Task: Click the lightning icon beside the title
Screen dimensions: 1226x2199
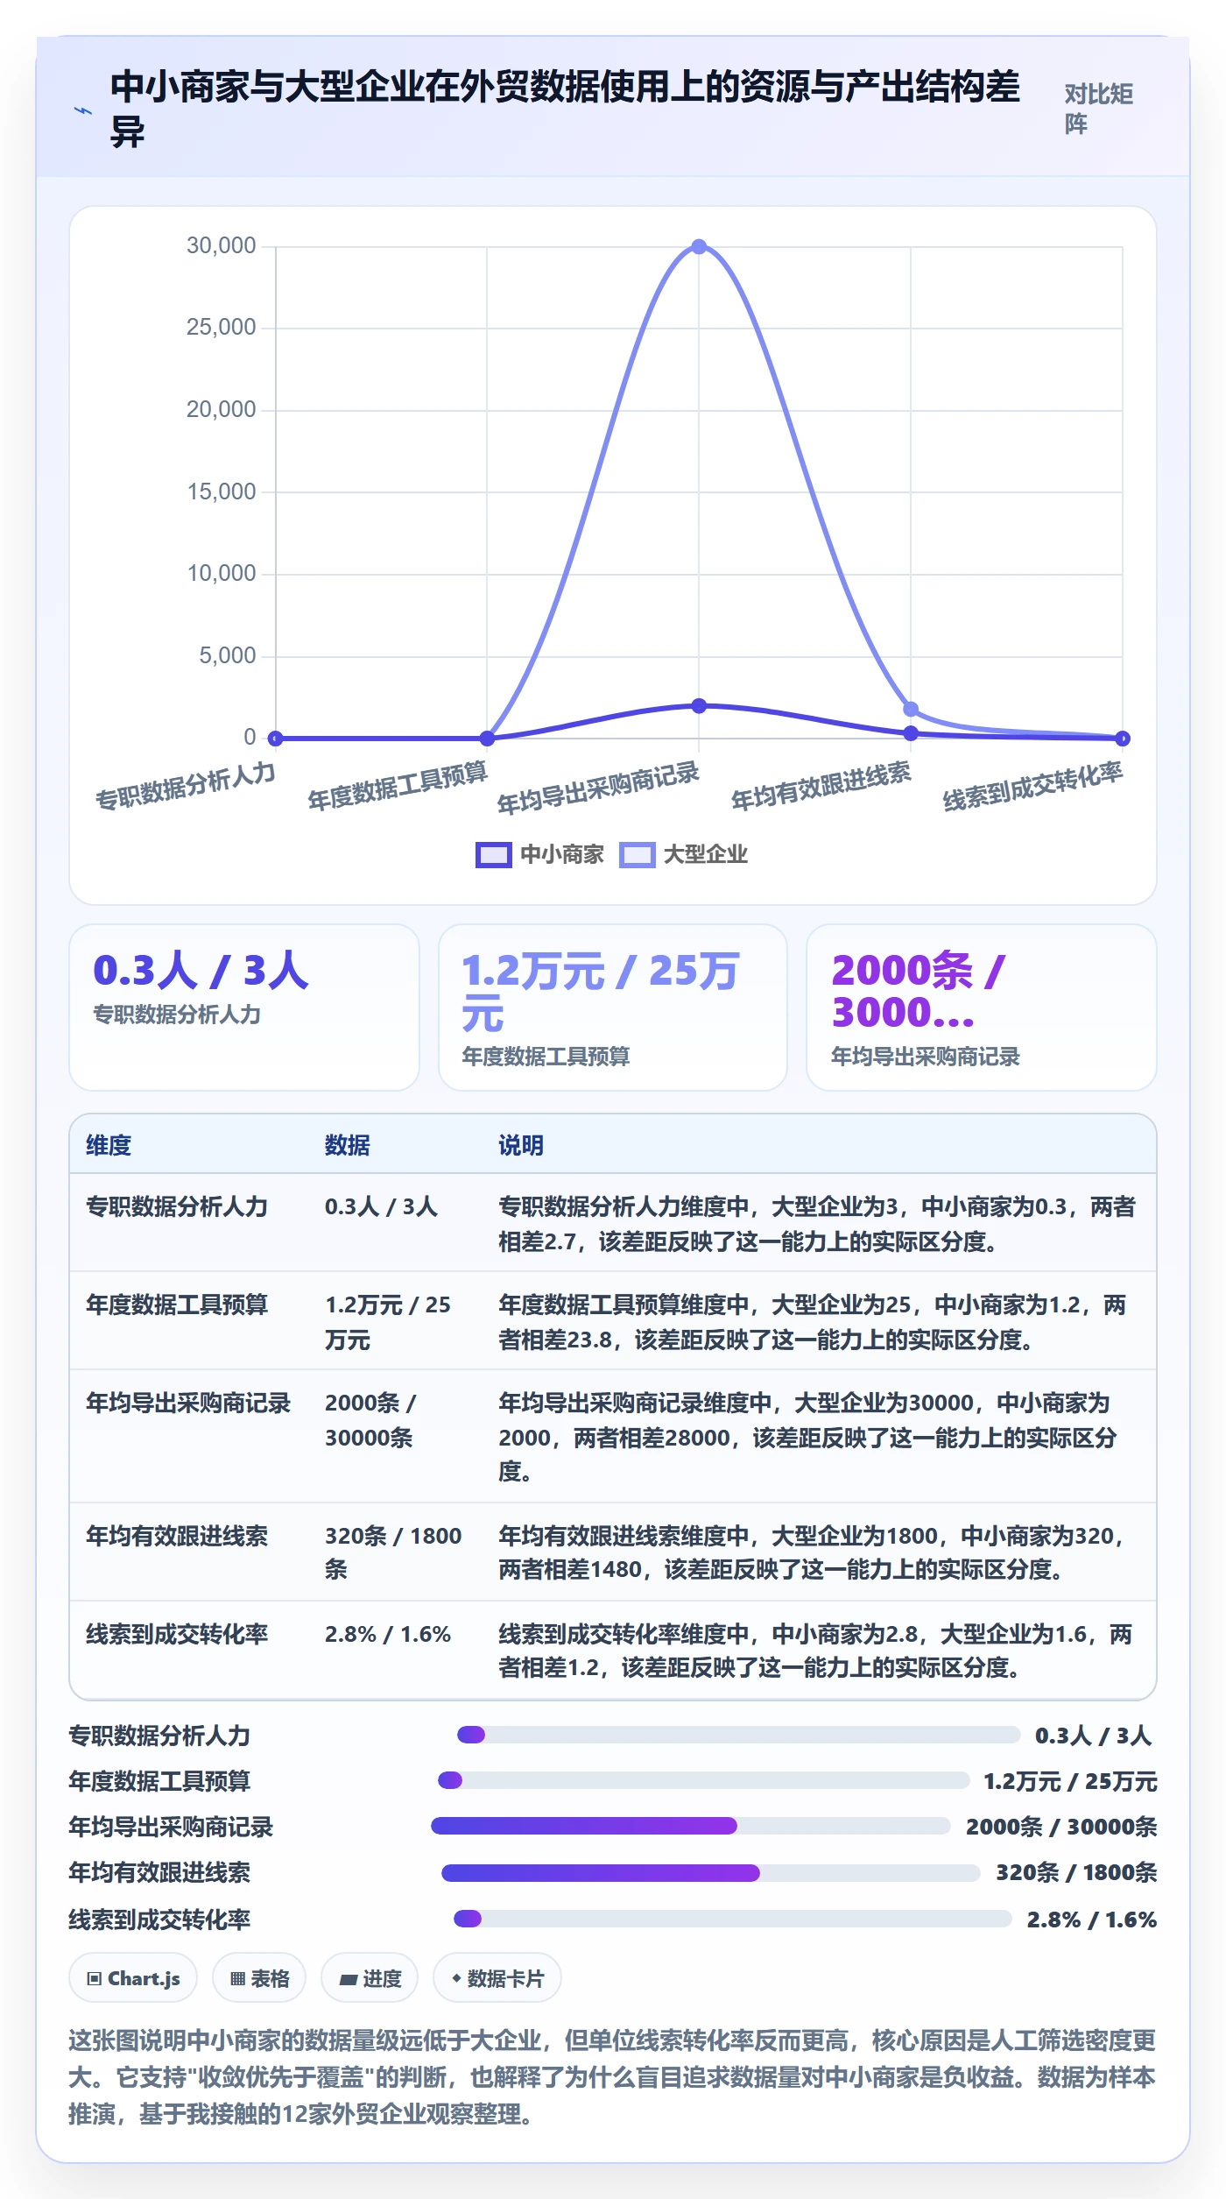Action: (83, 111)
